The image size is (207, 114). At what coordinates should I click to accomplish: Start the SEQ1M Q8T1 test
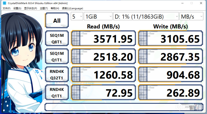pos(57,38)
